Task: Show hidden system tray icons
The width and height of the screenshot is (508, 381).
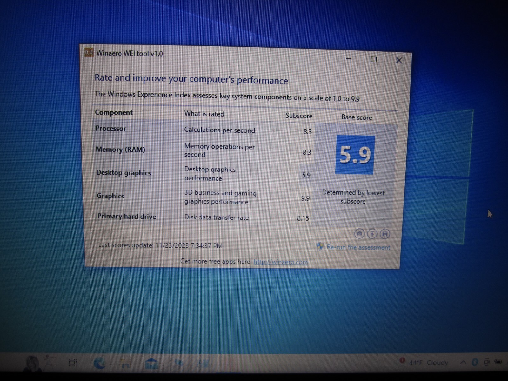Action: tap(463, 362)
